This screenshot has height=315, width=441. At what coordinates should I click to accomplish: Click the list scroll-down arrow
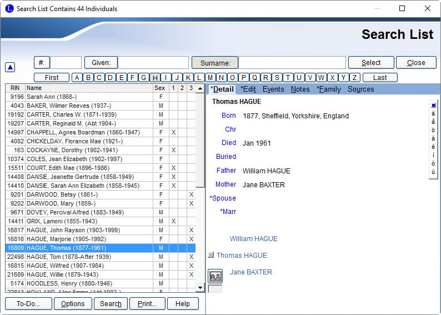[x=200, y=287]
